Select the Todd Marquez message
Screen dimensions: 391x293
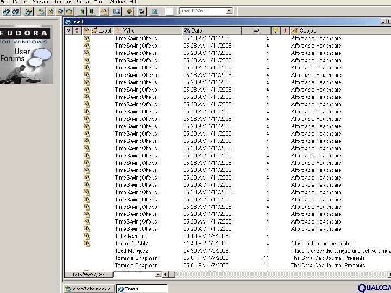coord(228,251)
